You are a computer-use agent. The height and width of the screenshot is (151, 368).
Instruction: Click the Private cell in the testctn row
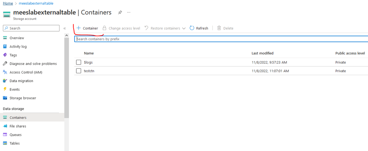pos(340,71)
